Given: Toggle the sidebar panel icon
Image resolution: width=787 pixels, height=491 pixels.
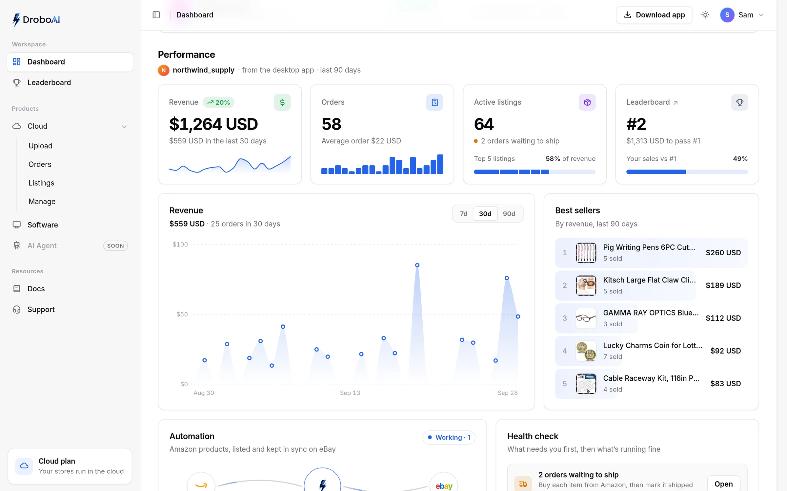Looking at the screenshot, I should point(156,15).
